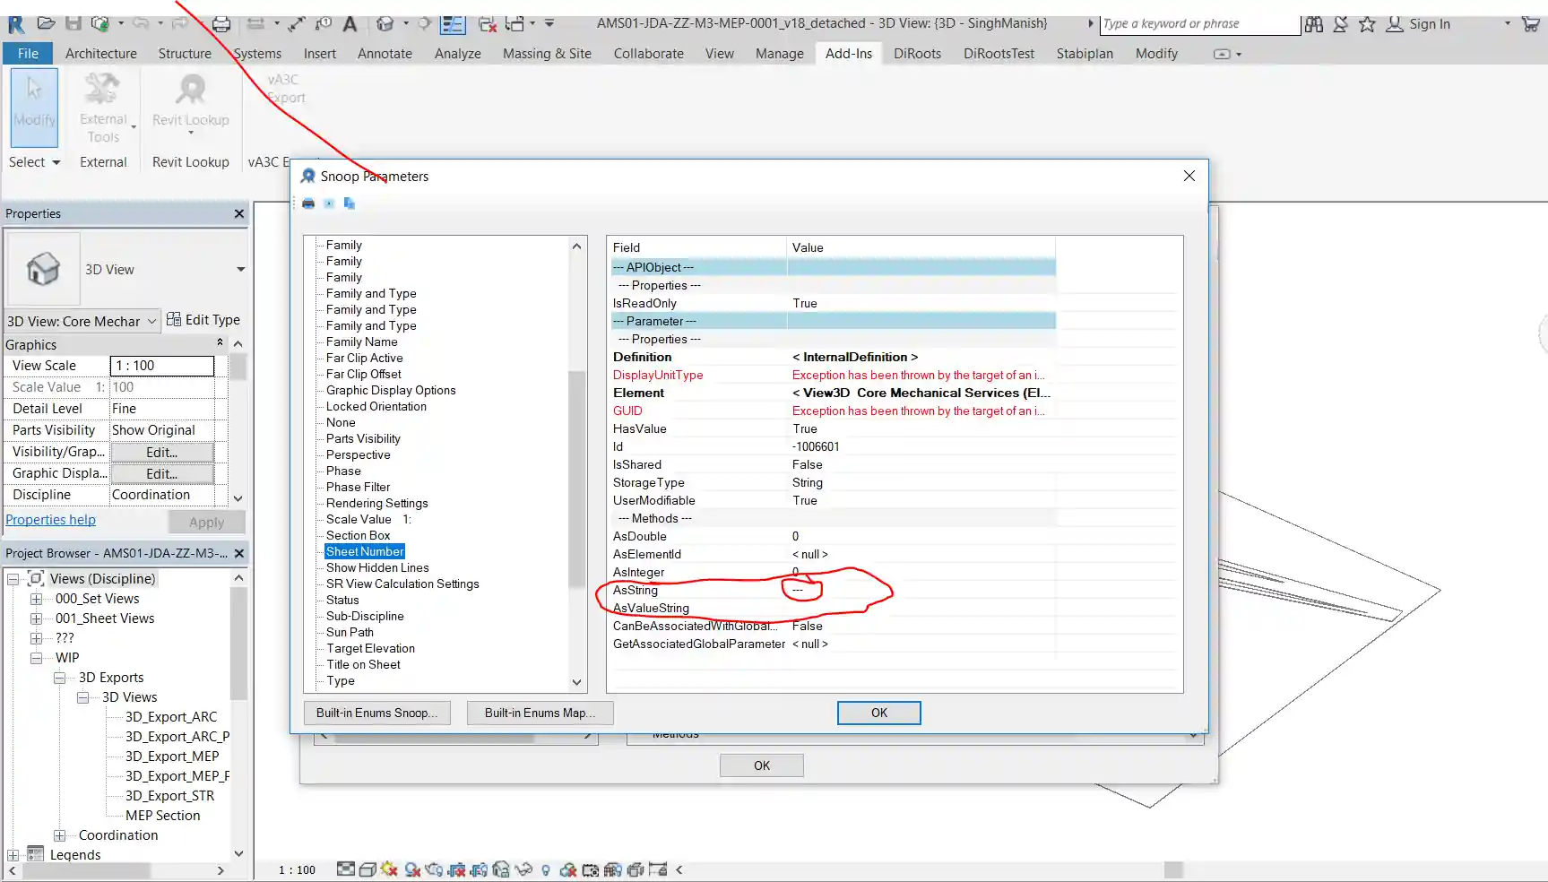
Task: Click the Built-in Enums Snoop button
Action: click(x=376, y=713)
